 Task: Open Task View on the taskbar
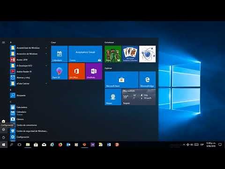coord(19,145)
